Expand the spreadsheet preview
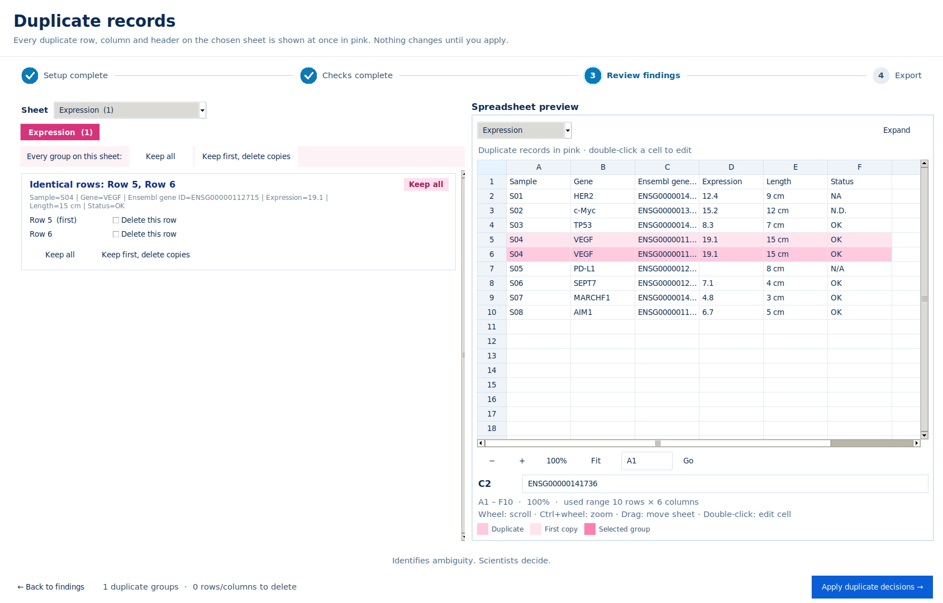The image size is (943, 603). click(x=897, y=130)
